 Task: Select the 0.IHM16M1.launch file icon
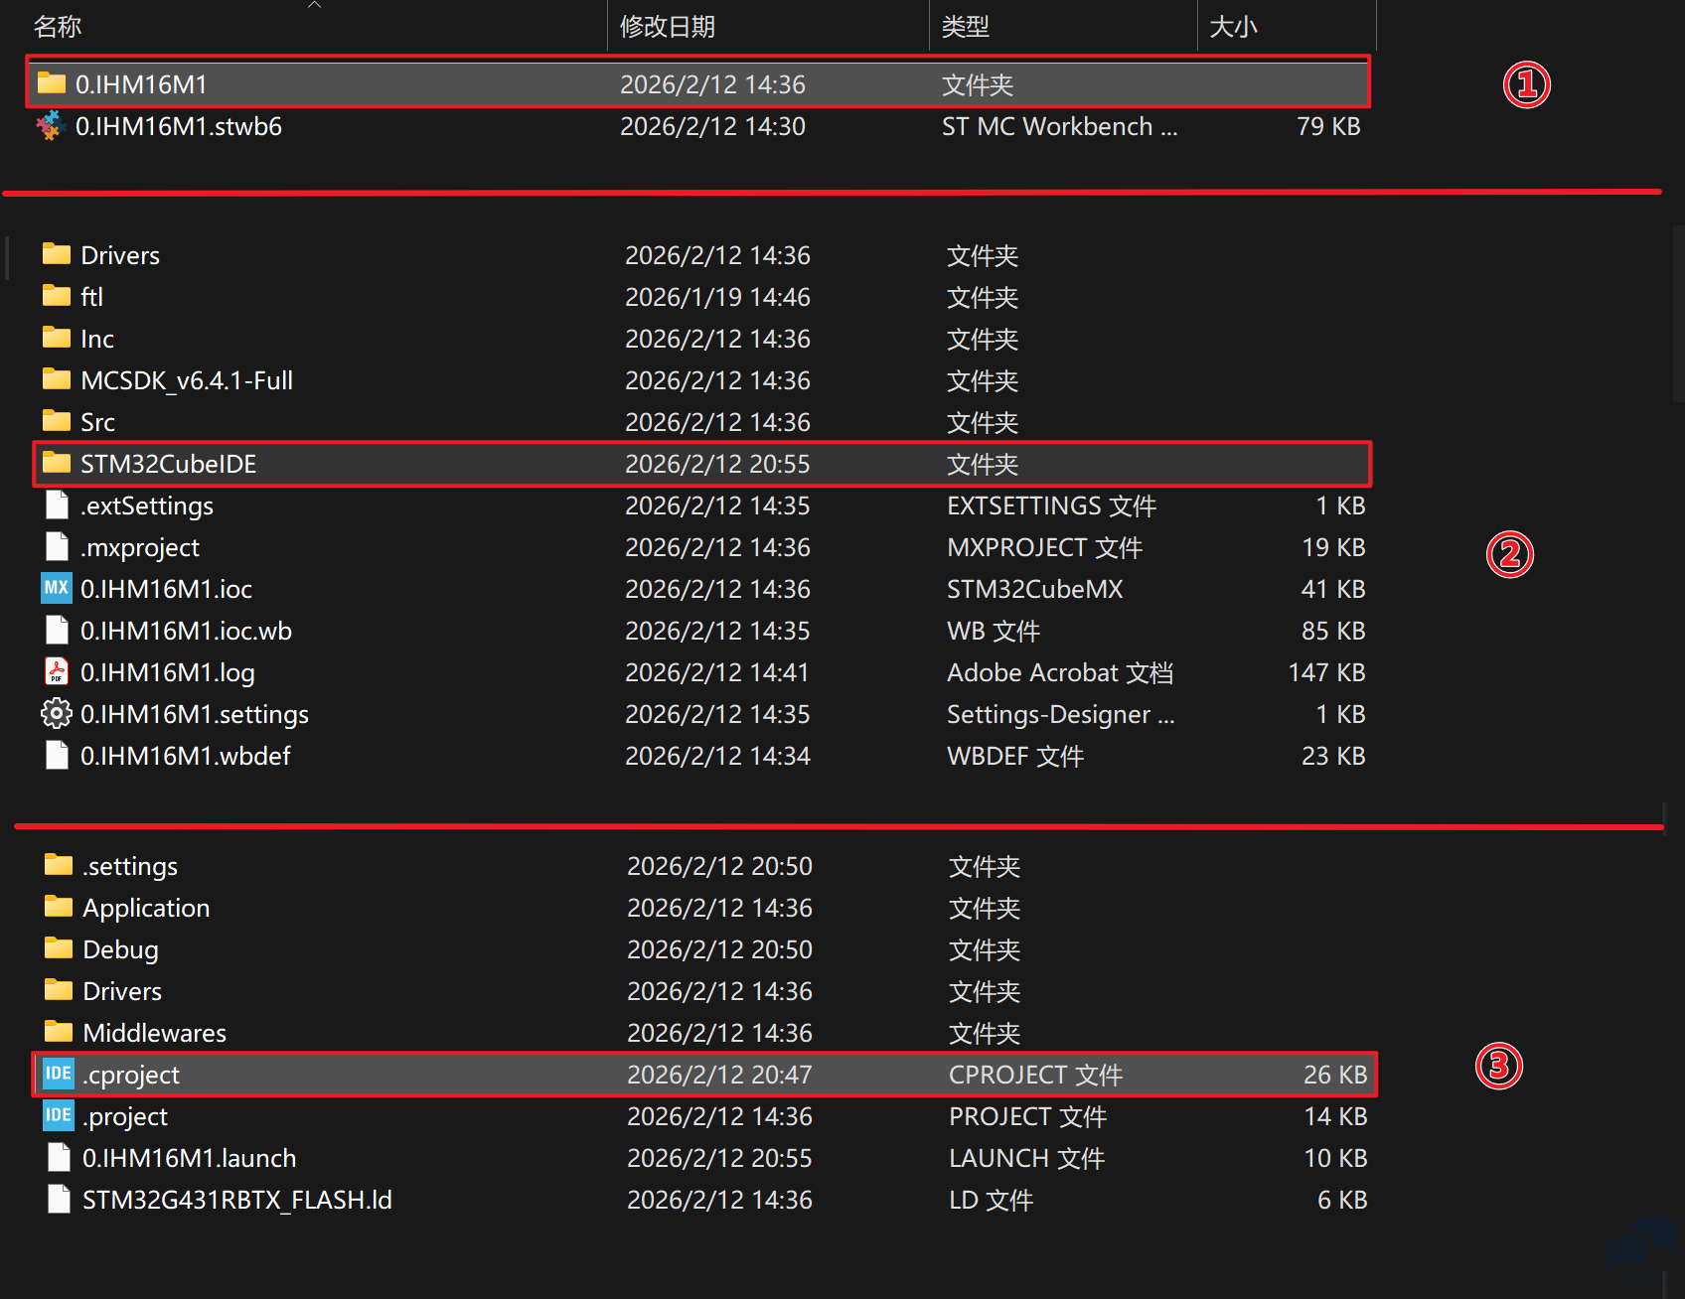(x=59, y=1158)
